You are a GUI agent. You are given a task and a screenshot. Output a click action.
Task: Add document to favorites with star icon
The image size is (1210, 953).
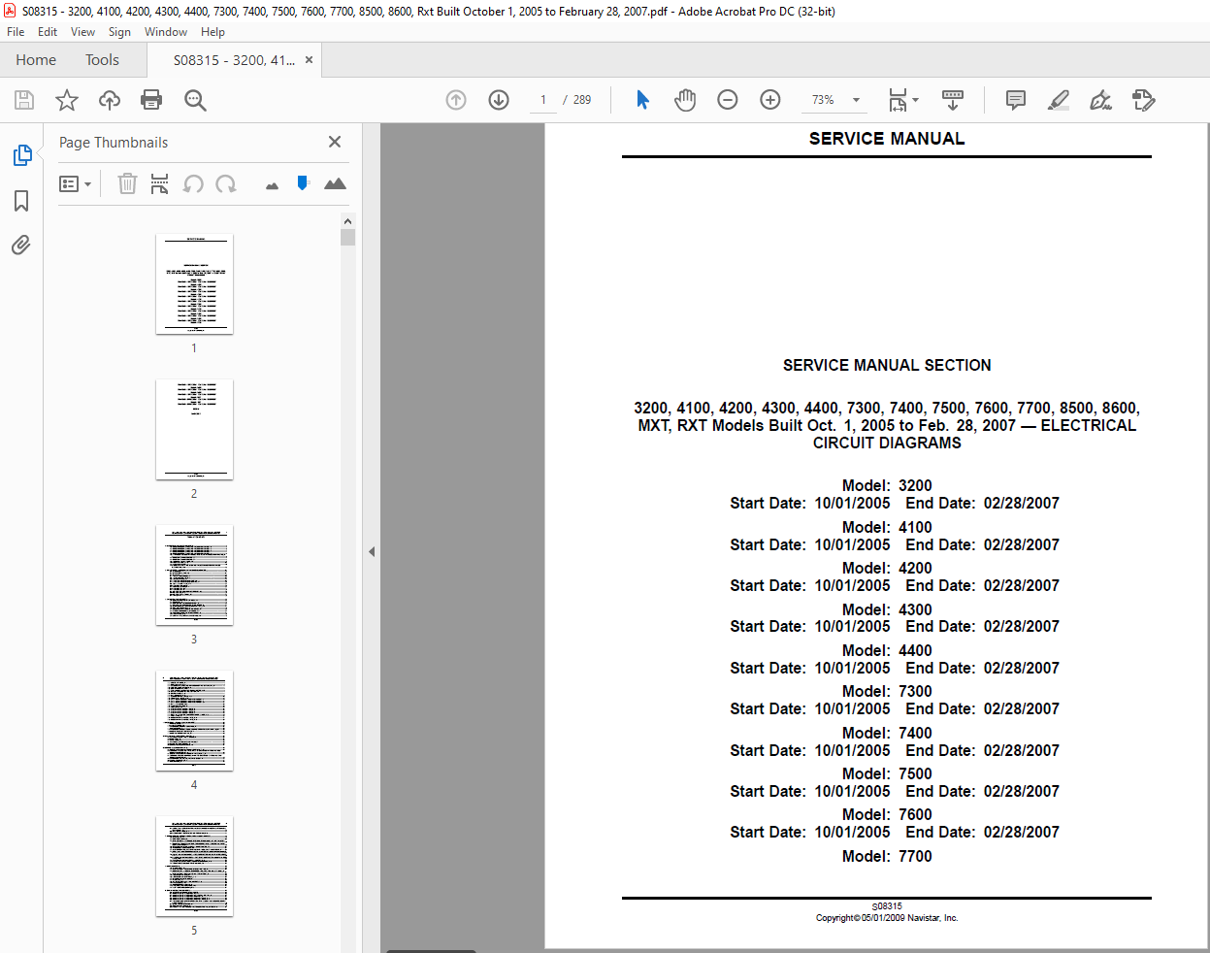tap(67, 100)
